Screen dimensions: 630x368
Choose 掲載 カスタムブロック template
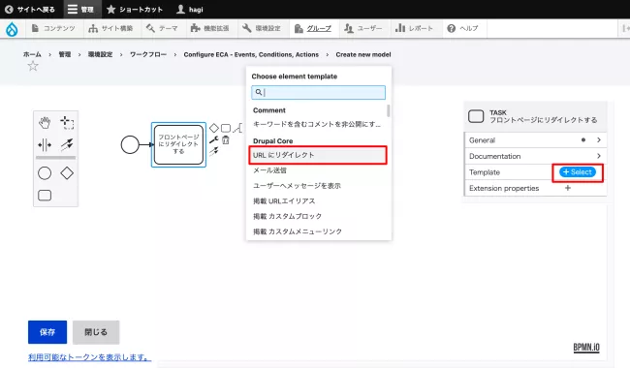318,216
